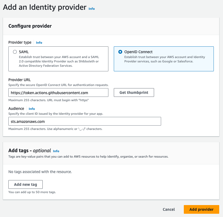223x217 pixels.
Task: Click the Audience field label
Action: (16, 108)
